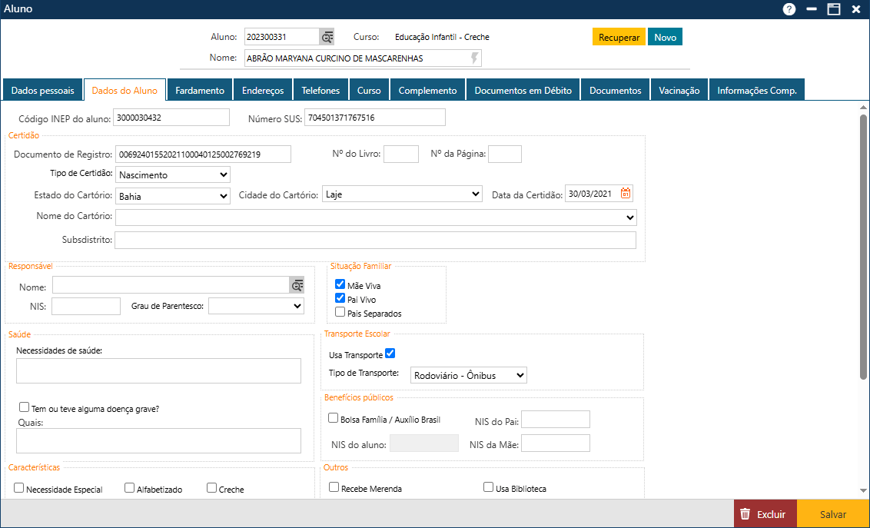This screenshot has width=870, height=528.
Task: Switch to the Curso tab
Action: (369, 91)
